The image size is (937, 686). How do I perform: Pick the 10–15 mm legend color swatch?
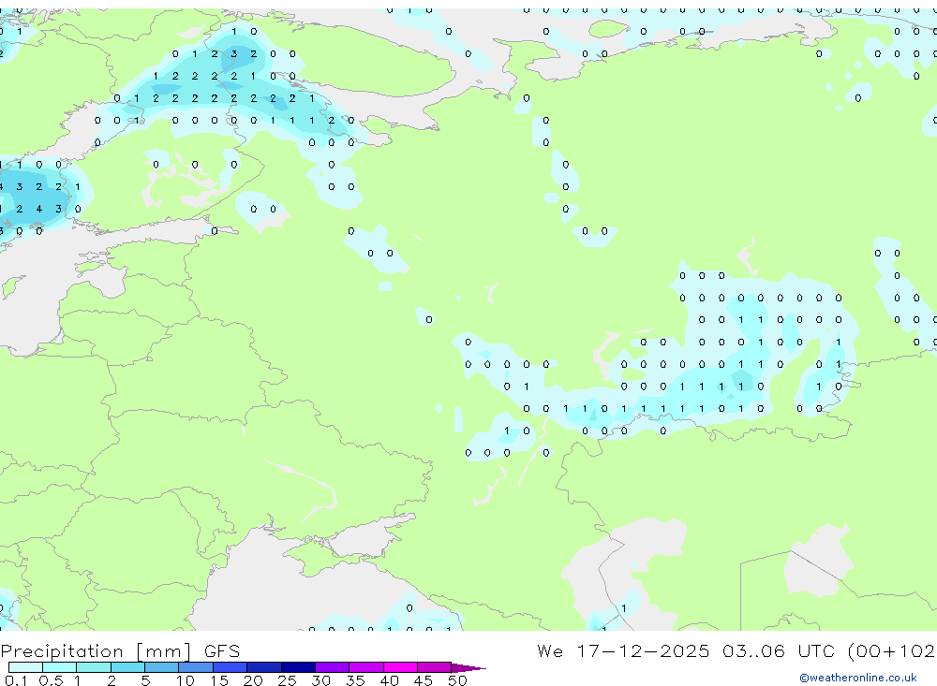coord(196,667)
